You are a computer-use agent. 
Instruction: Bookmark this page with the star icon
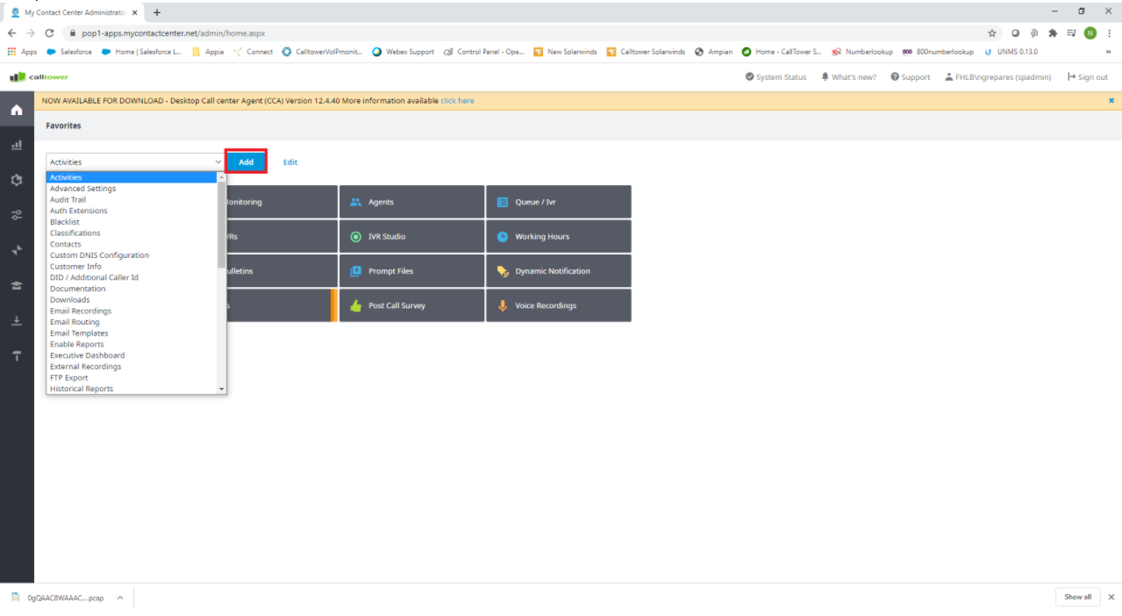pyautogui.click(x=992, y=33)
